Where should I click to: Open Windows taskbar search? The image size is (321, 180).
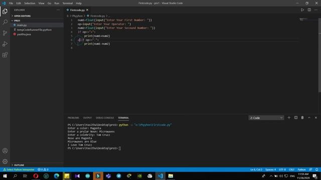click(15, 176)
